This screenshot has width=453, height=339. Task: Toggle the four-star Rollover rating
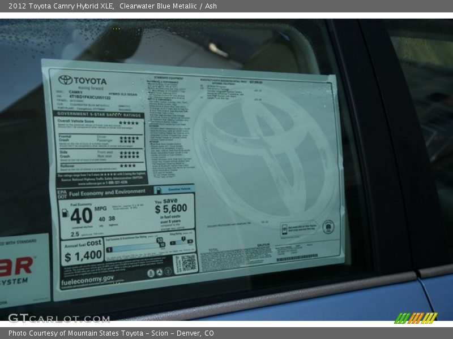(129, 165)
